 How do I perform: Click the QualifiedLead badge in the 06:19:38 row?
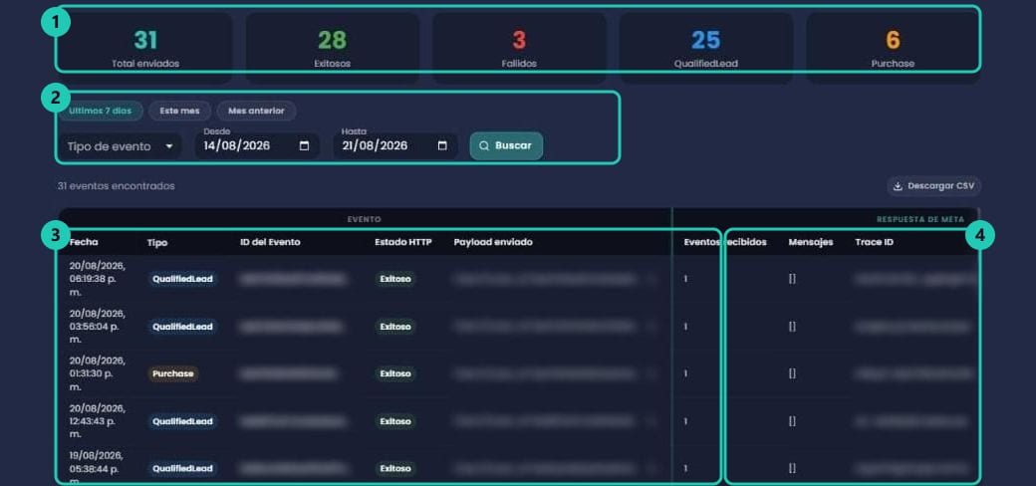tap(182, 279)
